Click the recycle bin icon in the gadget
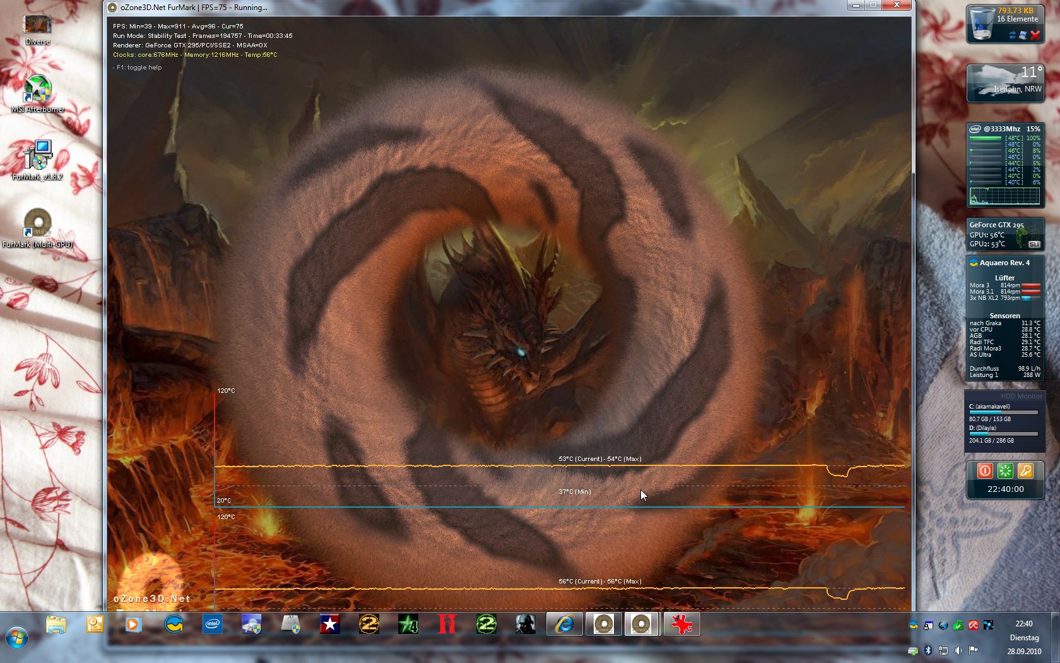The width and height of the screenshot is (1060, 663). (981, 23)
